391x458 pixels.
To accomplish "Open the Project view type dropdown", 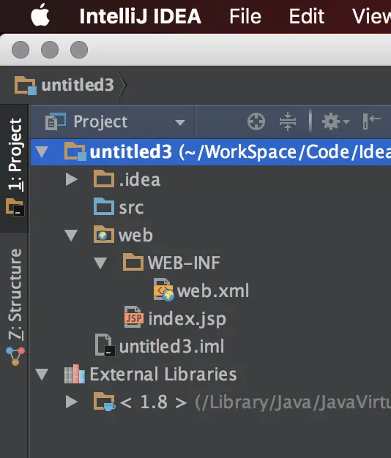I will click(115, 121).
